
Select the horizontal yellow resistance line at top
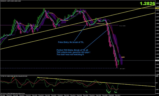78,8
